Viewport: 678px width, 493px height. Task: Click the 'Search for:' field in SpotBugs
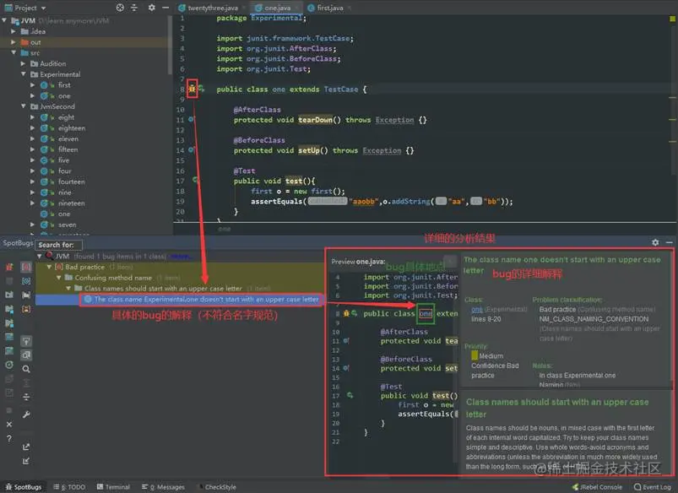pyautogui.click(x=59, y=245)
